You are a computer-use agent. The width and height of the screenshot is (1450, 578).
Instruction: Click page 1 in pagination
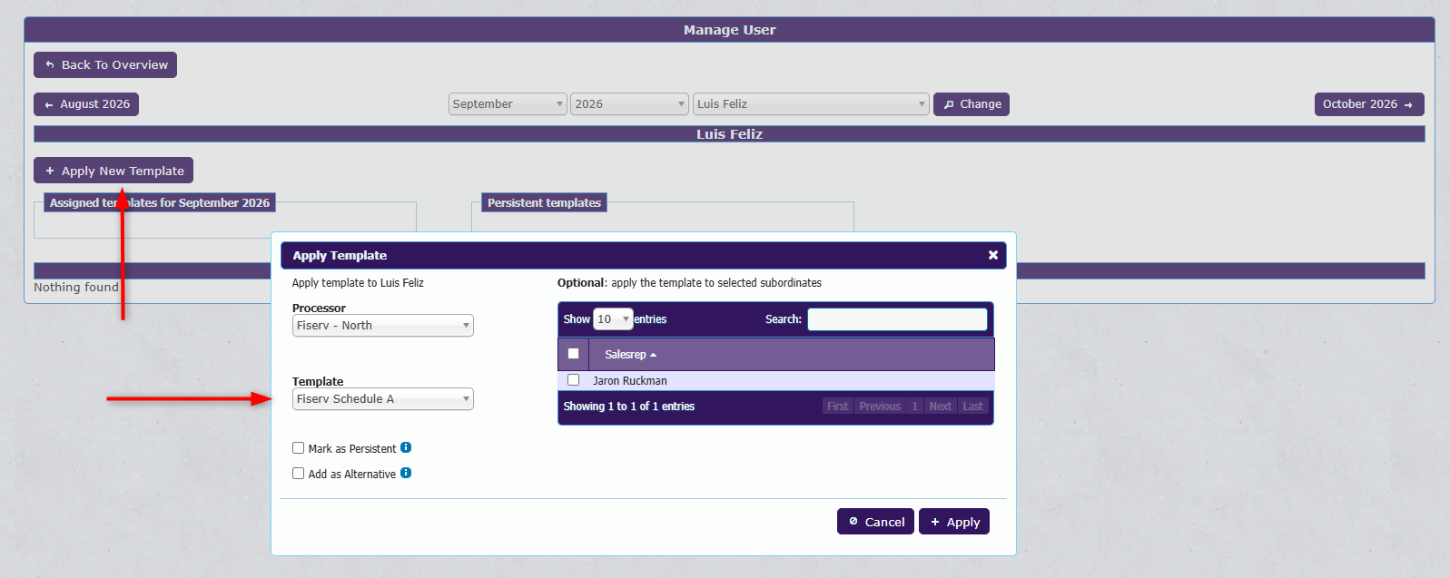915,407
